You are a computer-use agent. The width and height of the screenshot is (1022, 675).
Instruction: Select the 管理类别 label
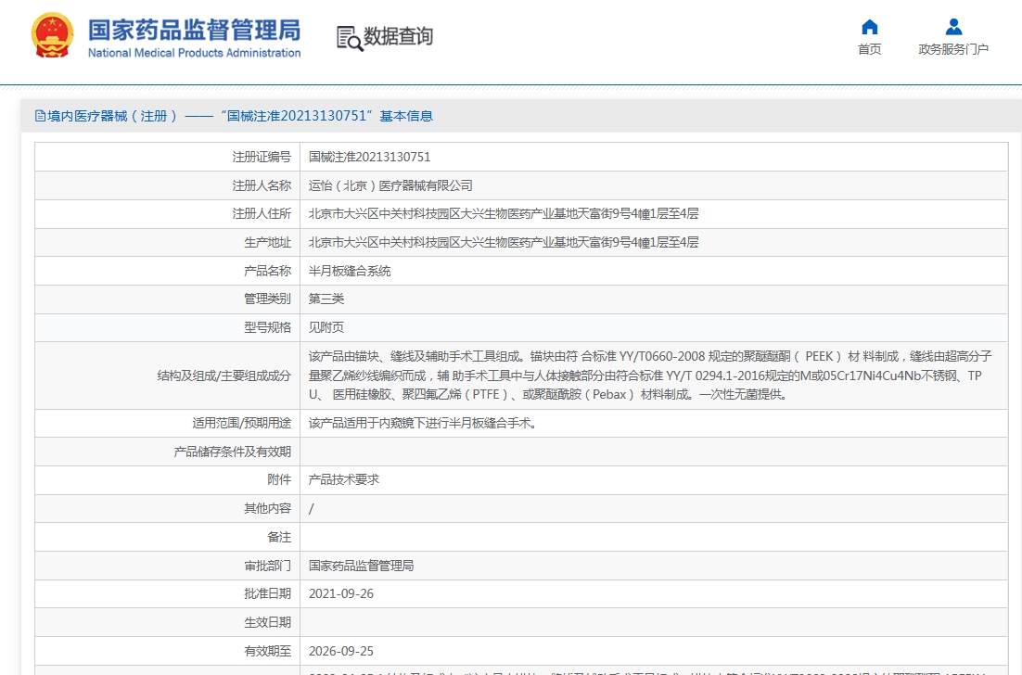pos(267,299)
